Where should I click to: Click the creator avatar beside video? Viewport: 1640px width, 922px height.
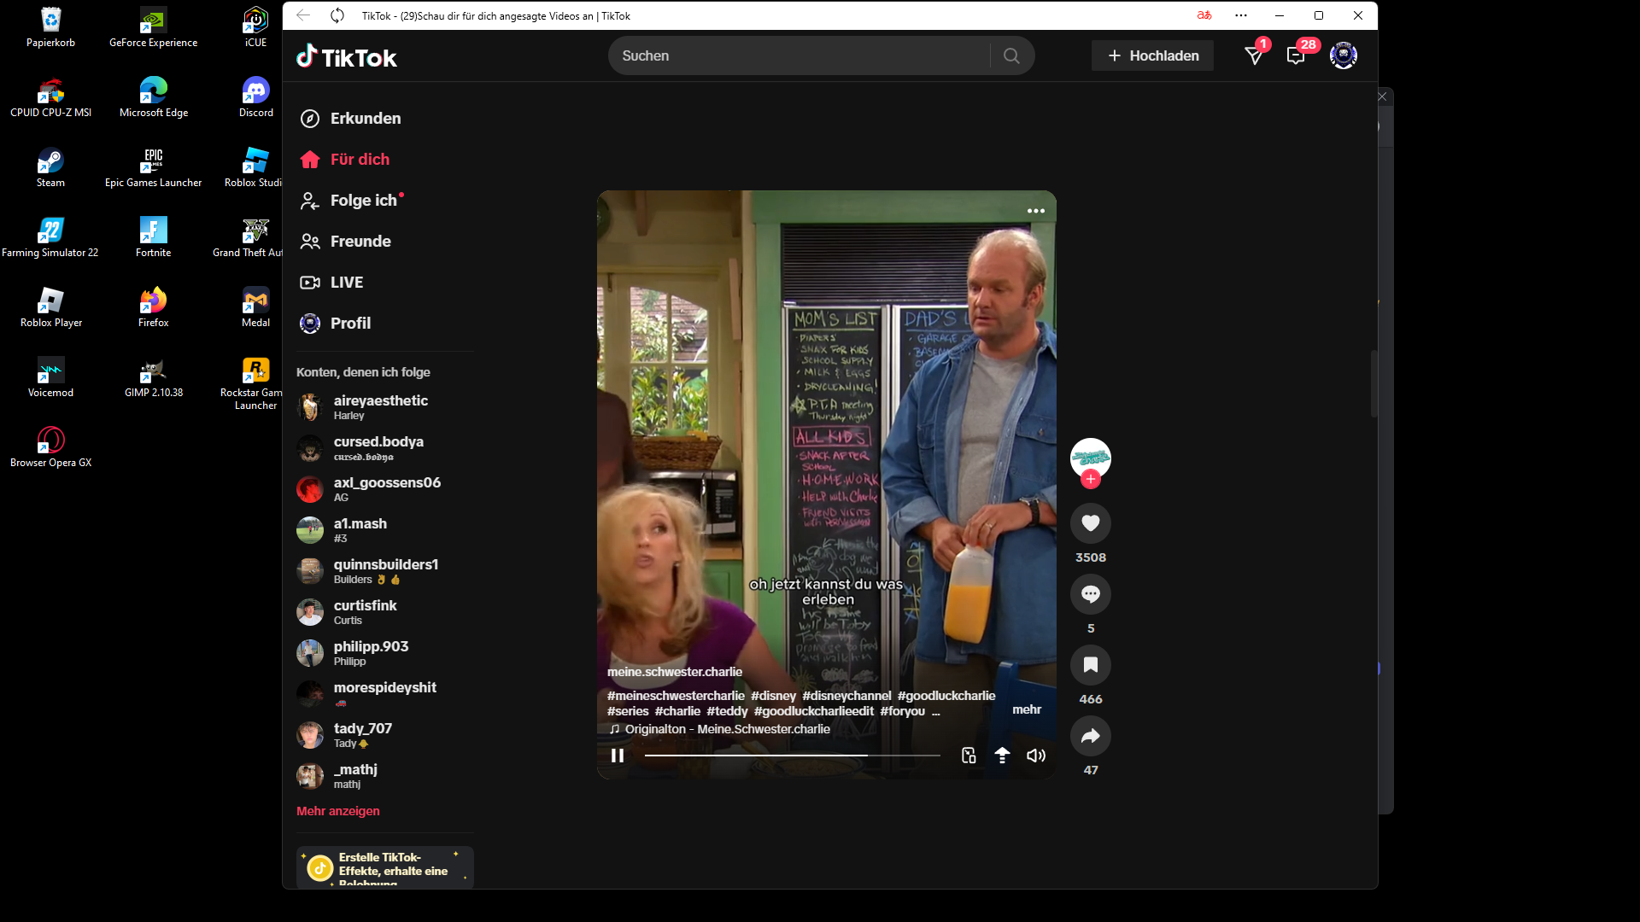coord(1091,458)
